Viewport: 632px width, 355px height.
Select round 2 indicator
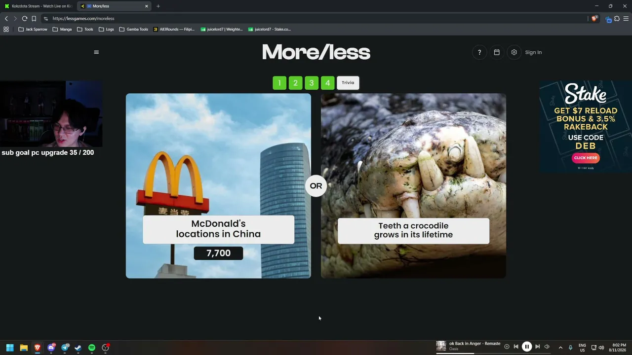(x=295, y=83)
